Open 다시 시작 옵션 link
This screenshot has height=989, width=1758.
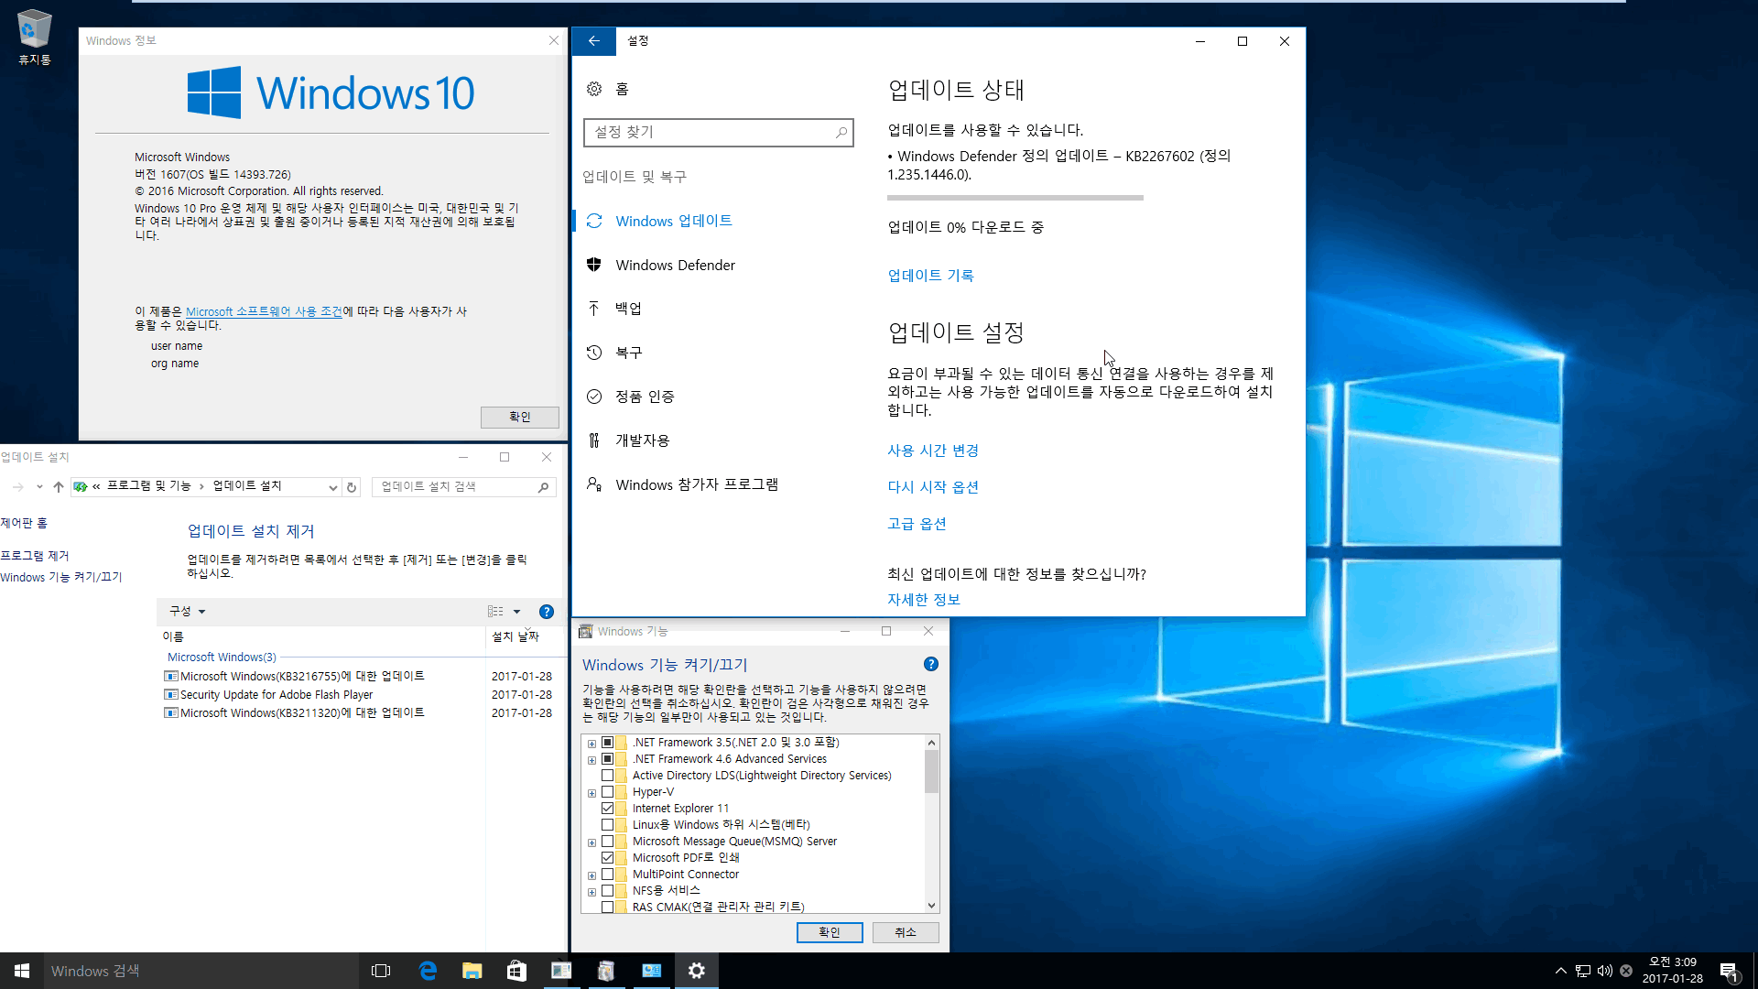pyautogui.click(x=933, y=487)
